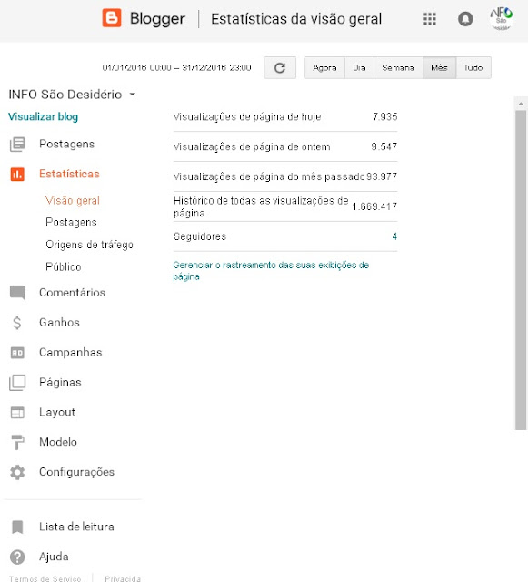Open the Campanhas section
Image resolution: width=528 pixels, height=582 pixels.
click(x=71, y=353)
